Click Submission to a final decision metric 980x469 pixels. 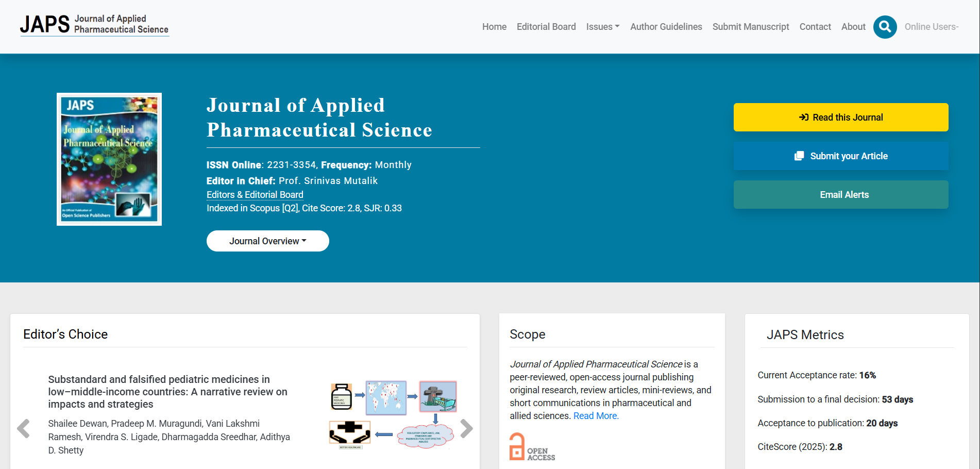click(835, 399)
